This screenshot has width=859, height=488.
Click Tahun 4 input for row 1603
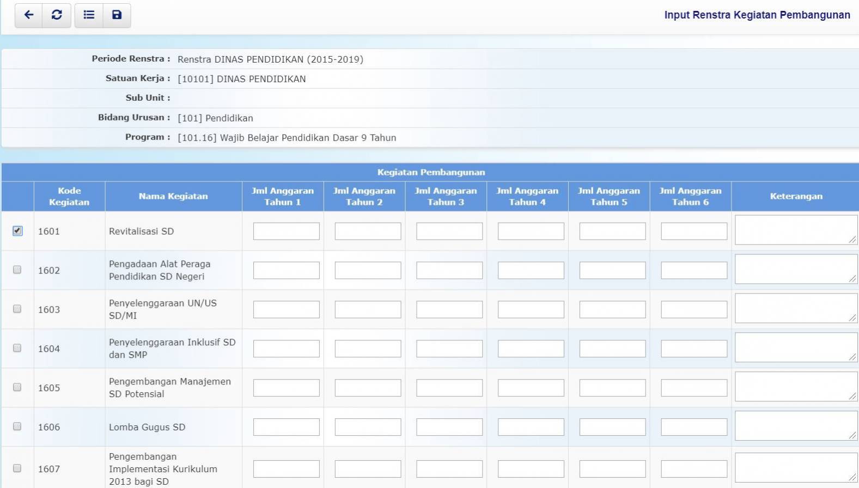(531, 310)
